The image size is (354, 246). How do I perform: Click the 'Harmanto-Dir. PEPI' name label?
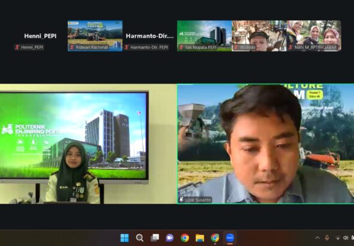[x=149, y=47]
